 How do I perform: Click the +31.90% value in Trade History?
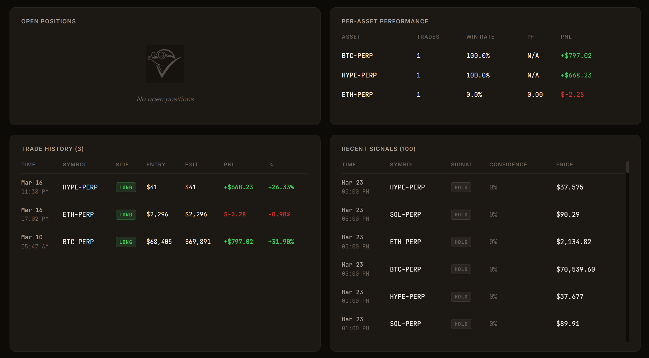tap(281, 242)
